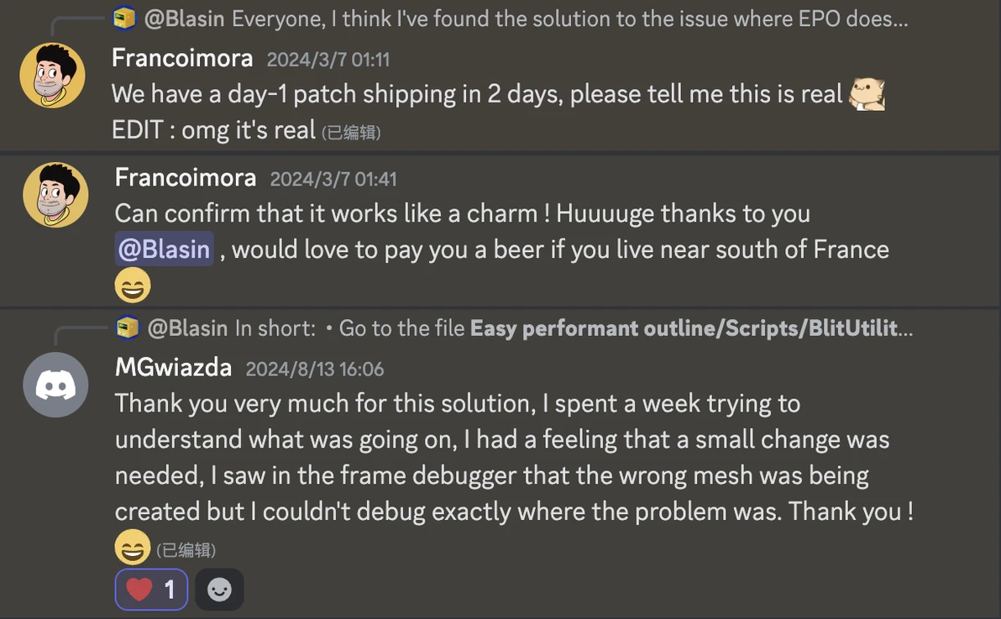1001x619 pixels.
Task: Click the small Blasin avatar beside "In short" reply
Action: (128, 328)
